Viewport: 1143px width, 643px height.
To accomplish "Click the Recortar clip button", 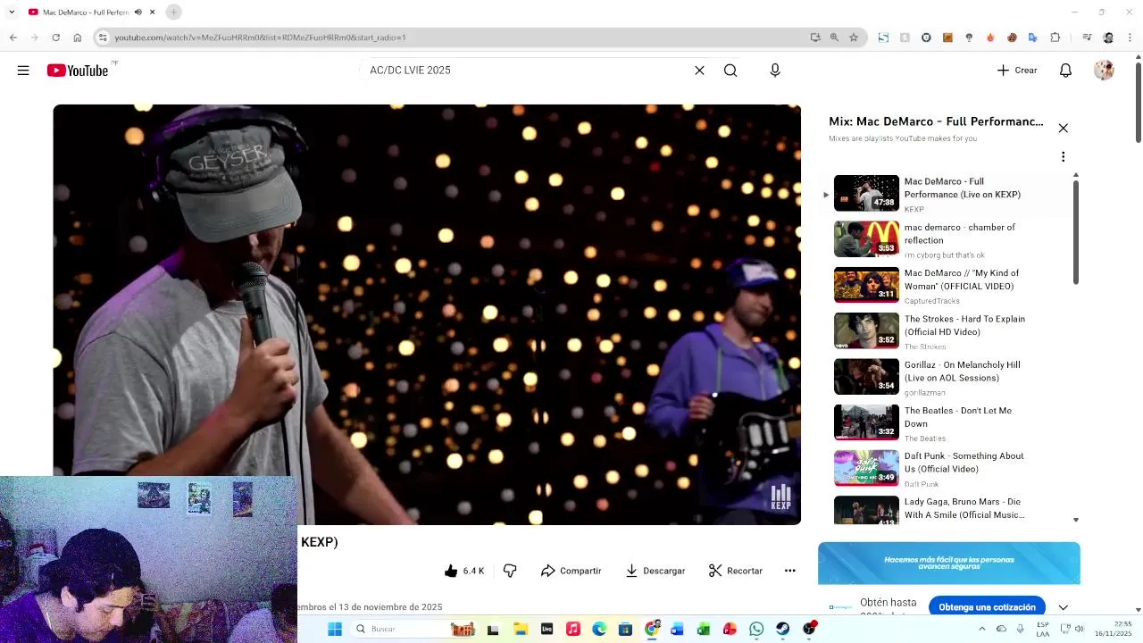I will coord(735,571).
